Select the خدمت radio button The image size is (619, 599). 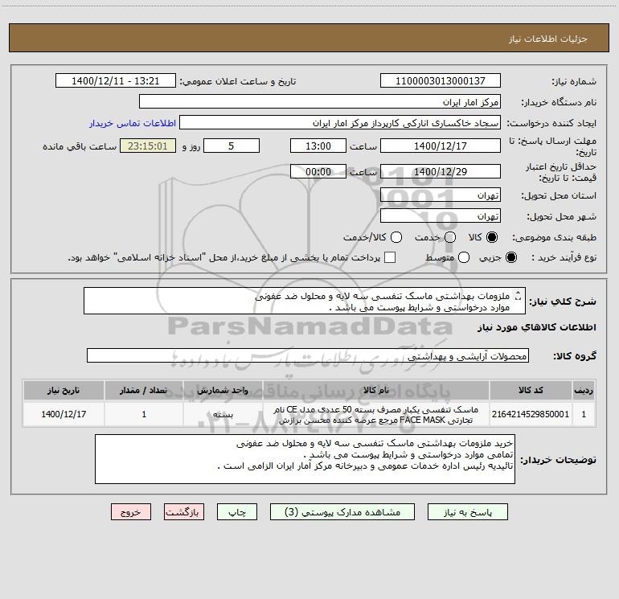pyautogui.click(x=450, y=237)
